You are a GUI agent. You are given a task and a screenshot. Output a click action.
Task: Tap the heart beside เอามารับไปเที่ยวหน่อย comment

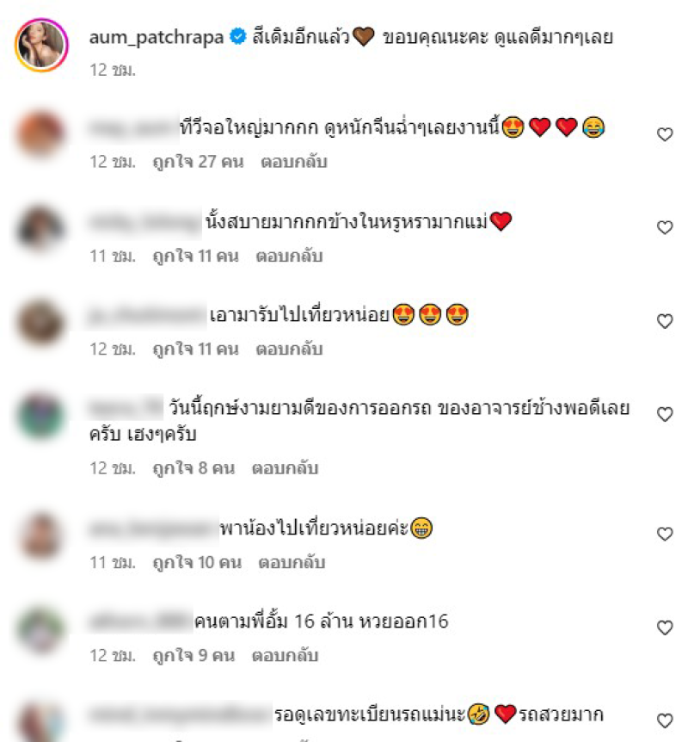[x=665, y=321]
